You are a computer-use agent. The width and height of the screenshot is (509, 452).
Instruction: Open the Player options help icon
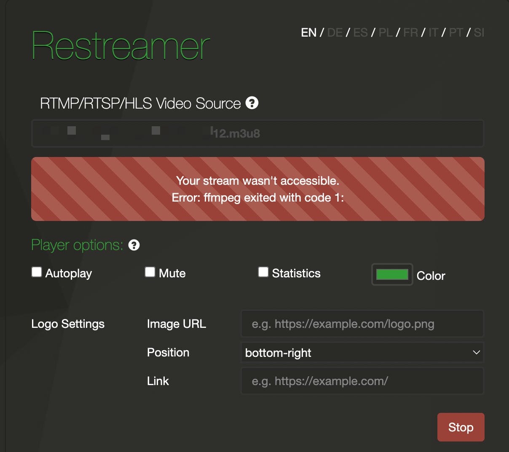(x=134, y=245)
